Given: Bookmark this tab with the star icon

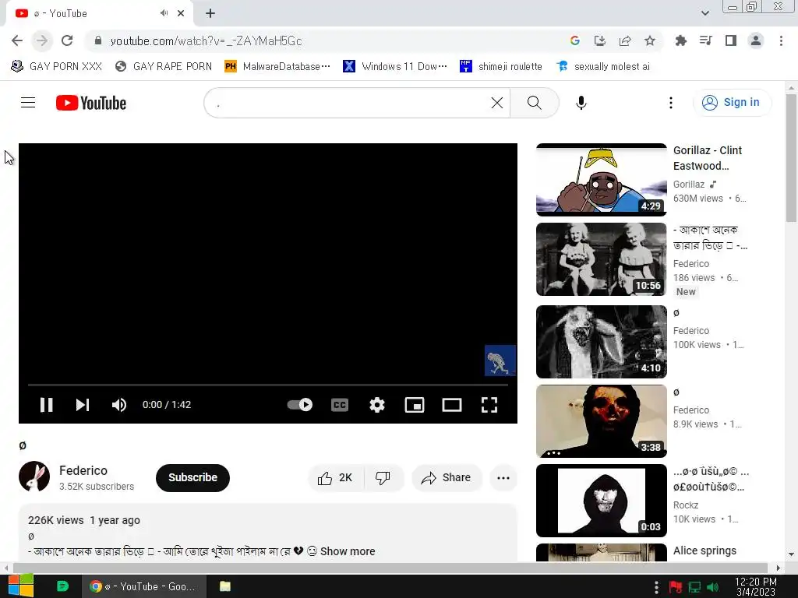Looking at the screenshot, I should pyautogui.click(x=650, y=40).
